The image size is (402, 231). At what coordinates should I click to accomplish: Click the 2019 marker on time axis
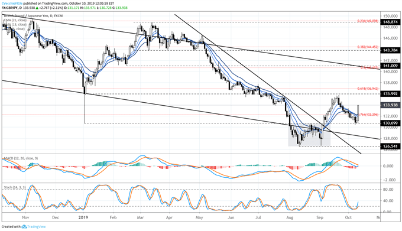[83, 217]
